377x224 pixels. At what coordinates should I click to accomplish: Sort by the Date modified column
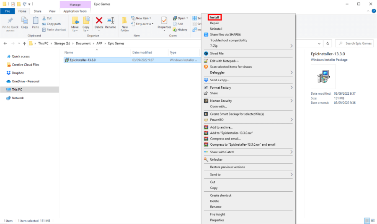coord(142,52)
